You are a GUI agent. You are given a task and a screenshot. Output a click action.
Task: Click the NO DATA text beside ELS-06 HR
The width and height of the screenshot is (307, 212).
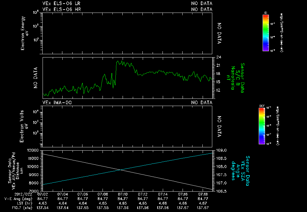click(202, 9)
